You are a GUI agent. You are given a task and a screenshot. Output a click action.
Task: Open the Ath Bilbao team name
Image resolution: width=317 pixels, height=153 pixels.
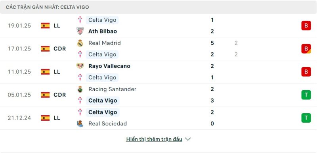[103, 32]
